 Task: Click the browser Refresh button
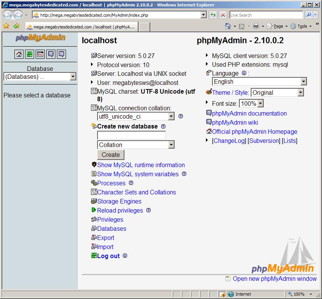coord(213,15)
